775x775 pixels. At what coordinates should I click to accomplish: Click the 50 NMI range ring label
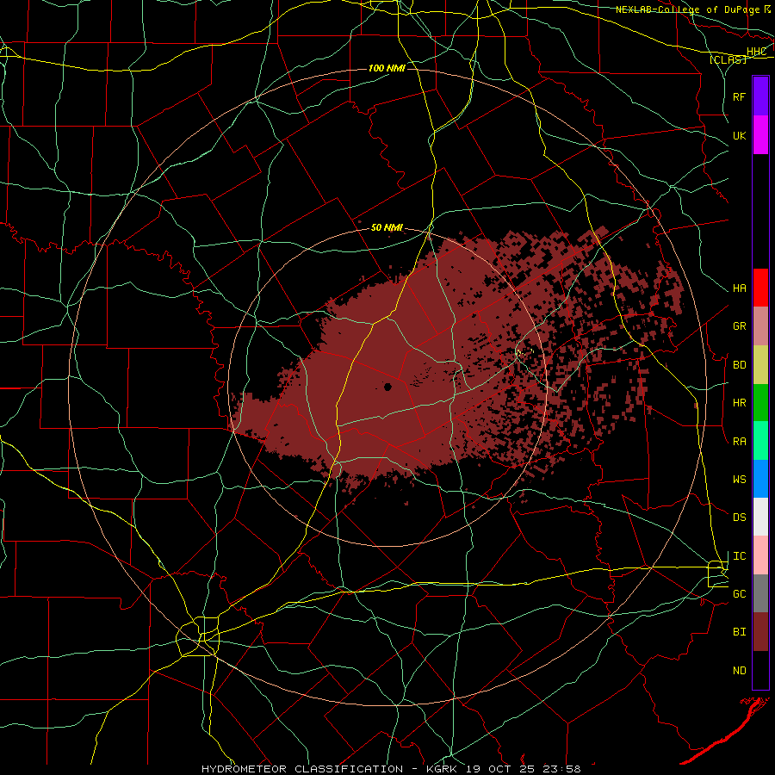coord(387,227)
